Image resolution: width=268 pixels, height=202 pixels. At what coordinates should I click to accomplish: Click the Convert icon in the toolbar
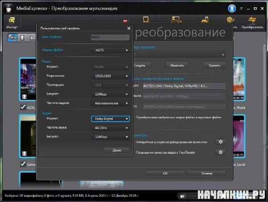pyautogui.click(x=252, y=22)
